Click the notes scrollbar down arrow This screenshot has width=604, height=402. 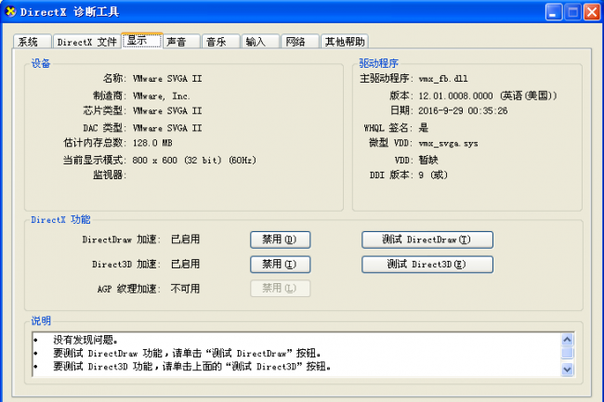pyautogui.click(x=567, y=370)
